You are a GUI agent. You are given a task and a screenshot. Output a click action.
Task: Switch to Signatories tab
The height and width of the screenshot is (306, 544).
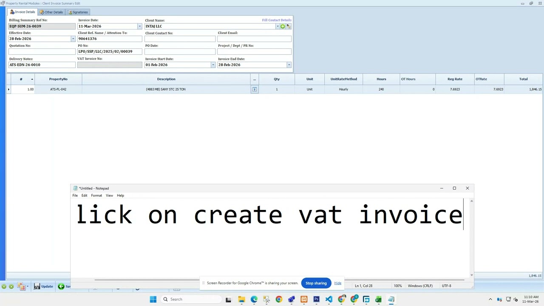tap(78, 12)
